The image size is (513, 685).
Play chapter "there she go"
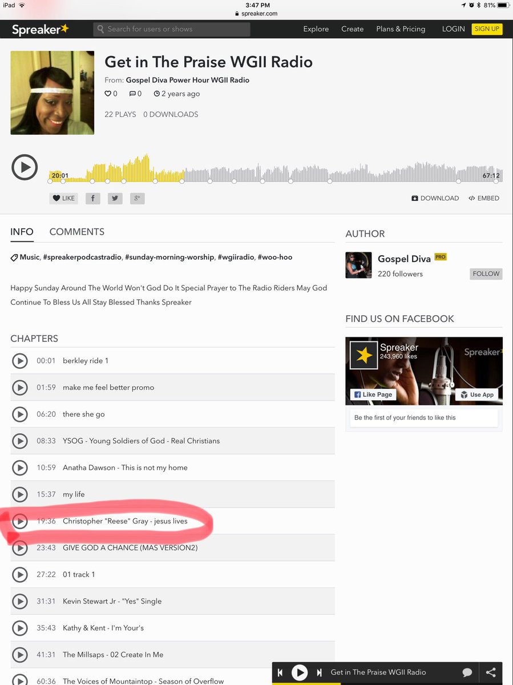[x=20, y=414]
